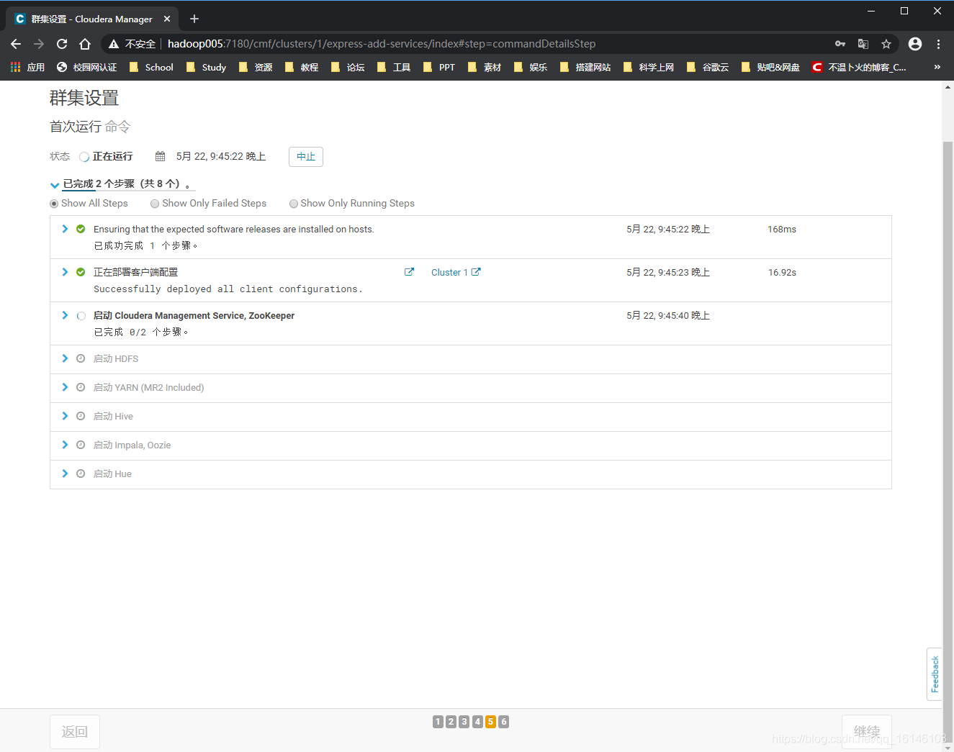
Task: Open the School bookmark folder
Action: [151, 67]
